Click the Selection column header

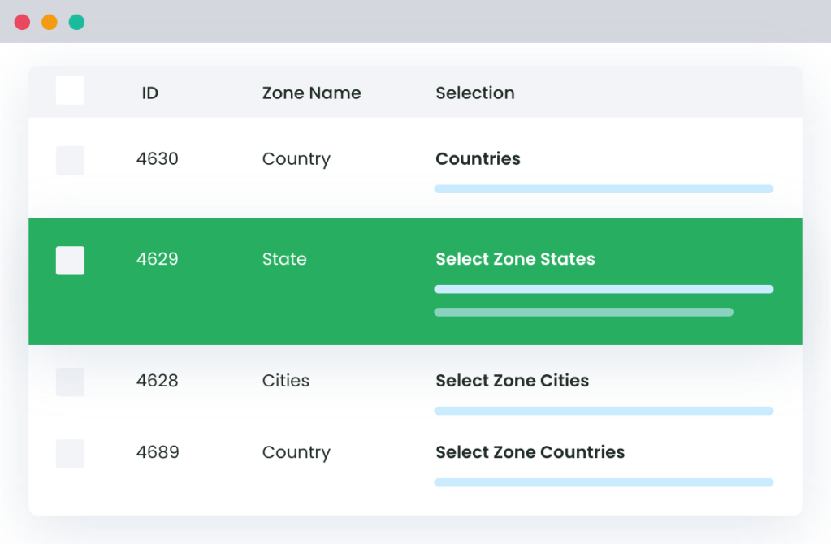(474, 93)
